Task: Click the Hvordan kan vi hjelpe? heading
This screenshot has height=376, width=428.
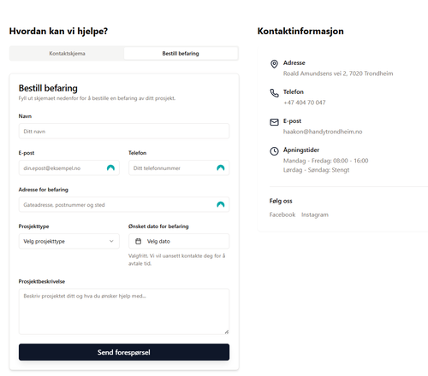Action: 58,31
